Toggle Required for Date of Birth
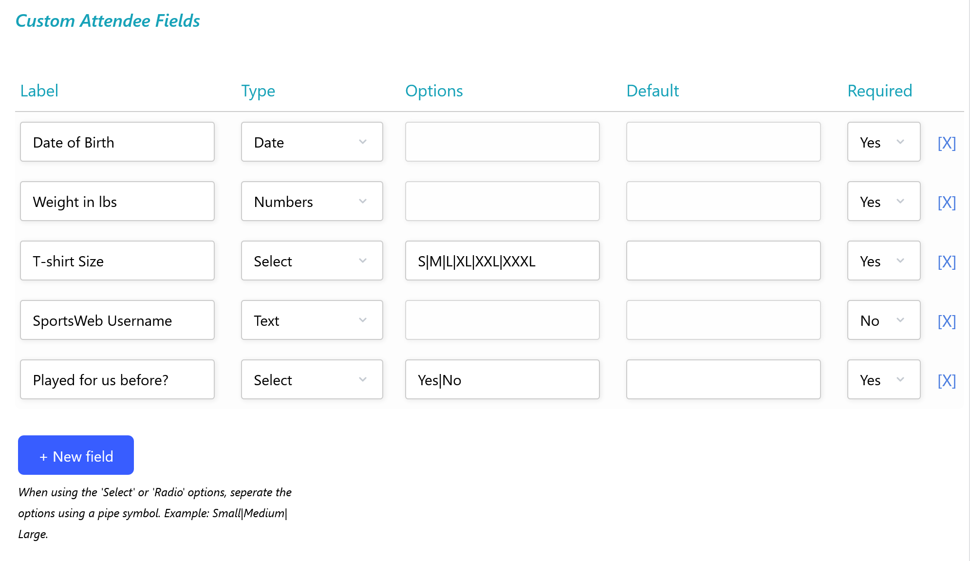Image resolution: width=970 pixels, height=561 pixels. [x=883, y=142]
